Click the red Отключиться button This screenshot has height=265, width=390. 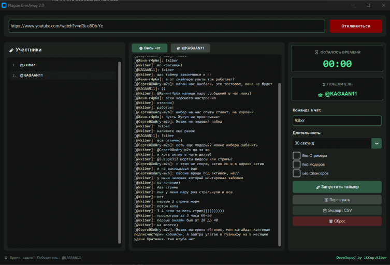pyautogui.click(x=356, y=26)
